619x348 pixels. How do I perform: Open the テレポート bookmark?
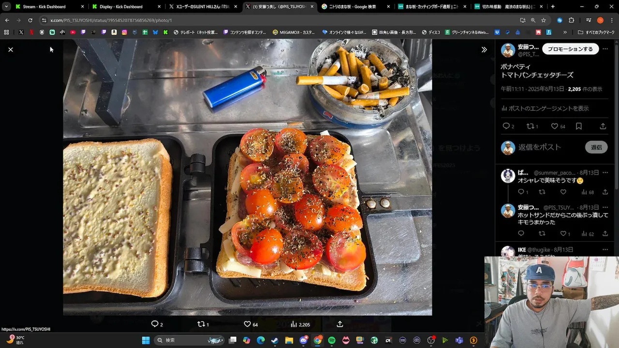pyautogui.click(x=195, y=32)
